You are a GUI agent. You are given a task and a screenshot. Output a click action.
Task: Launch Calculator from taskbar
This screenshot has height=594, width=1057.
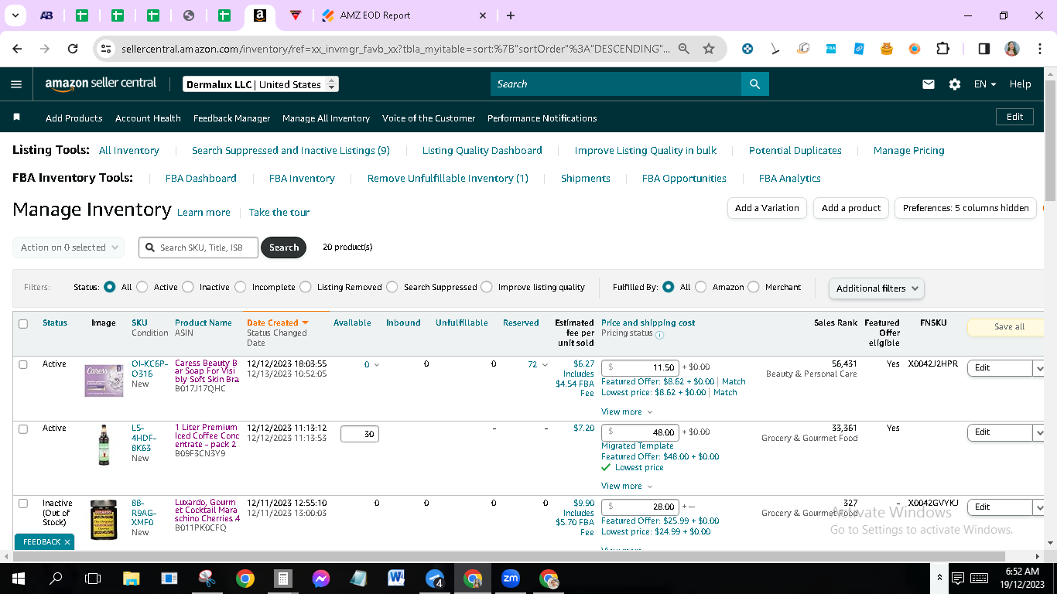point(282,579)
